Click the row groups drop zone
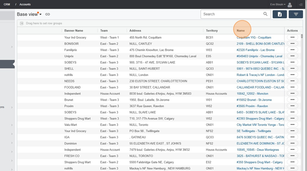 (x=159, y=23)
